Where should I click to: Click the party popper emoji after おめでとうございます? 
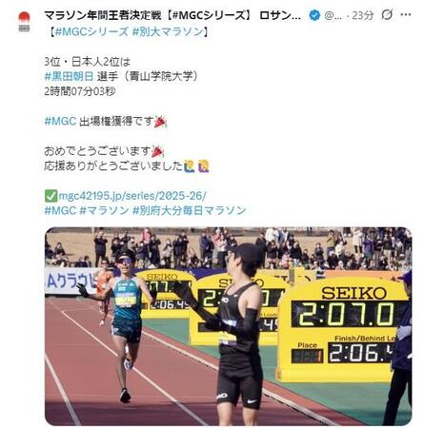158,151
